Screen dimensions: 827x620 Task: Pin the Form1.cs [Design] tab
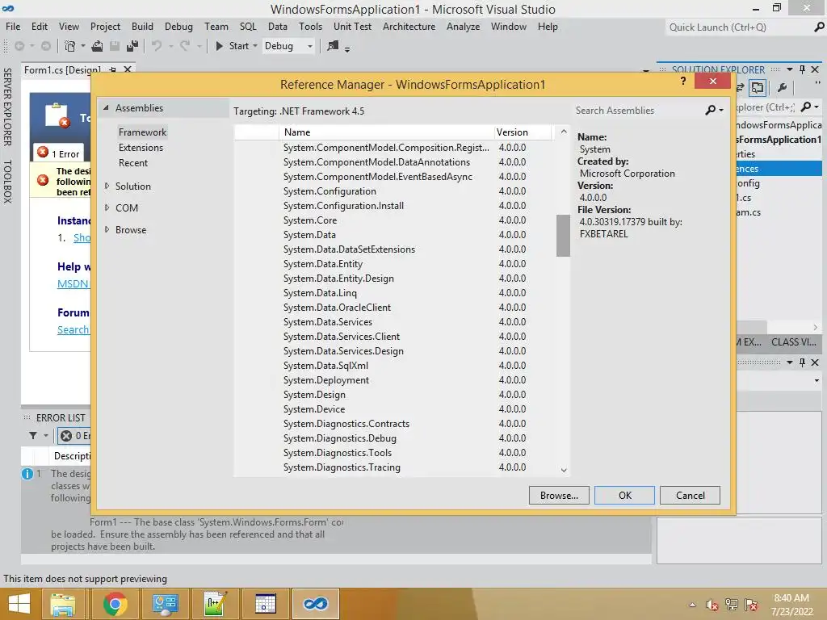pyautogui.click(x=112, y=69)
